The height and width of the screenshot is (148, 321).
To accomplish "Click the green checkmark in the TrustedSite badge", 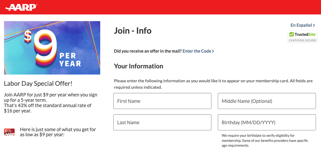I will (x=291, y=34).
